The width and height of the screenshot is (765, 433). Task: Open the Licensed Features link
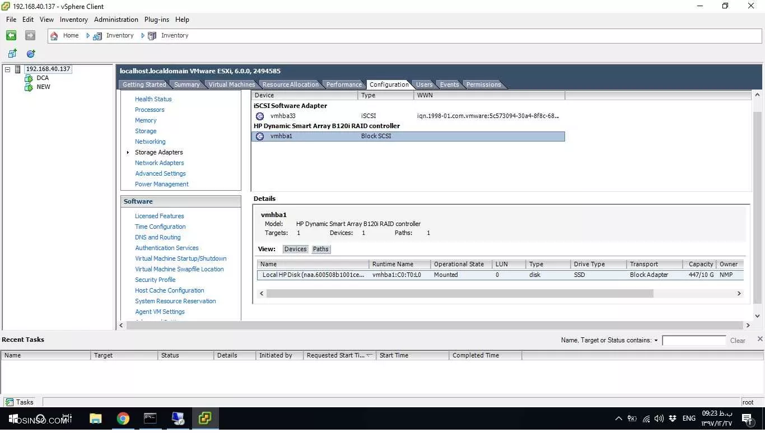[x=160, y=216]
